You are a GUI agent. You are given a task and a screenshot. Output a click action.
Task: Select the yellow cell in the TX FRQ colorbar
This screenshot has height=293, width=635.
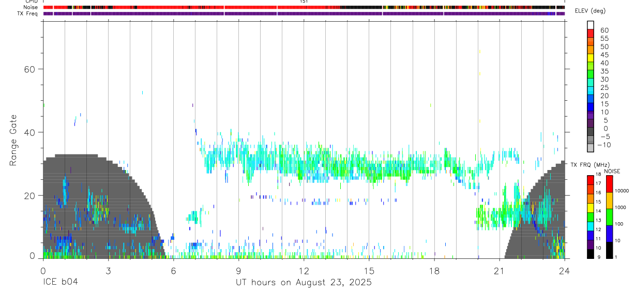(591, 208)
